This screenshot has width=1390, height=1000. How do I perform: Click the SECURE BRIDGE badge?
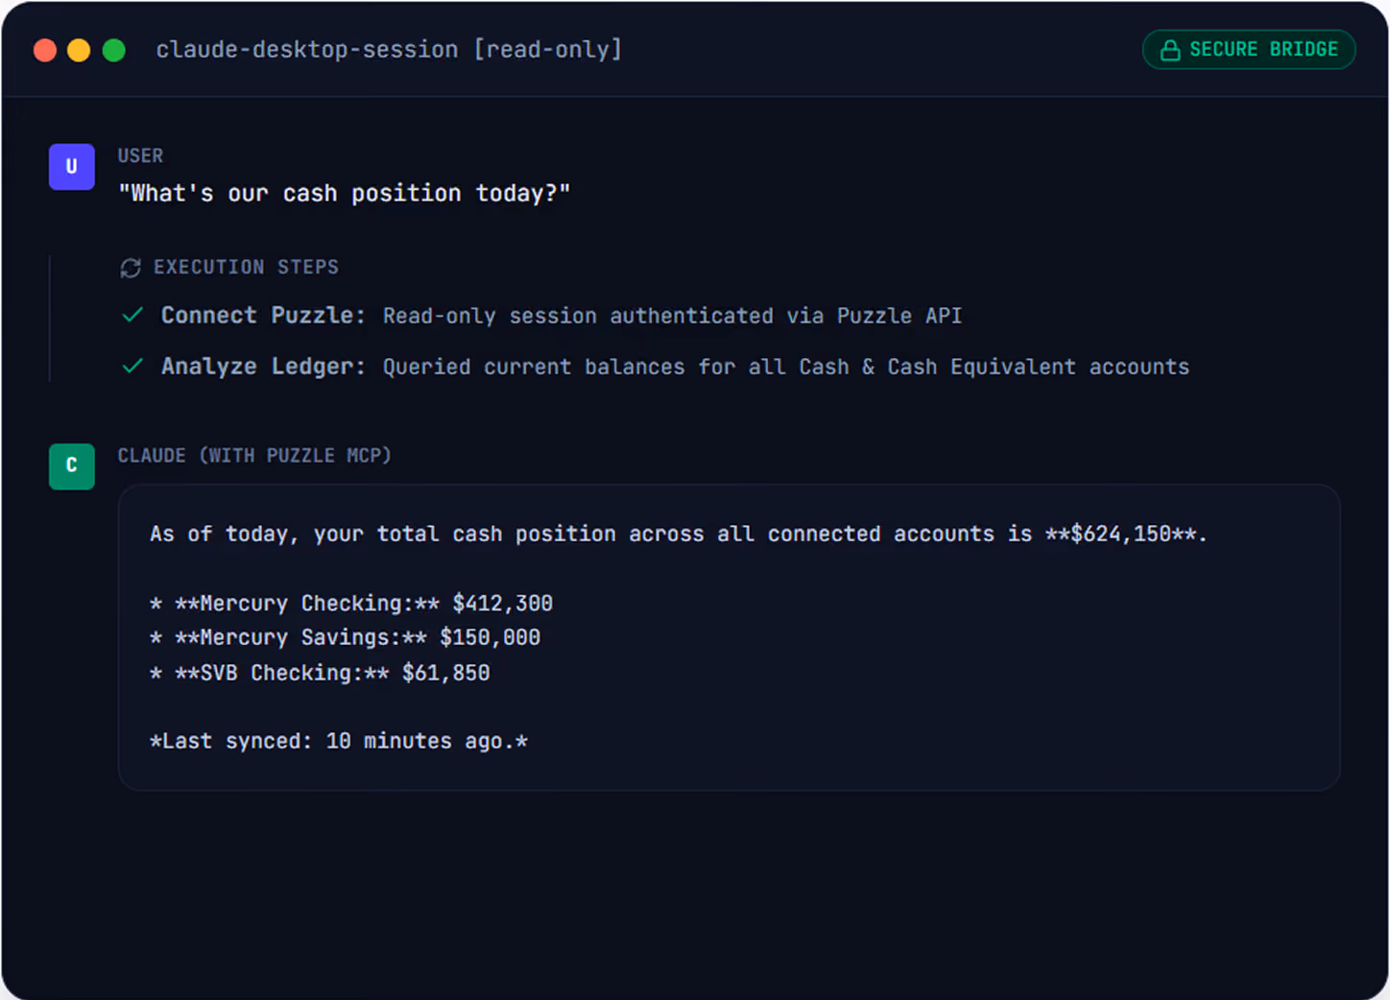(1249, 50)
